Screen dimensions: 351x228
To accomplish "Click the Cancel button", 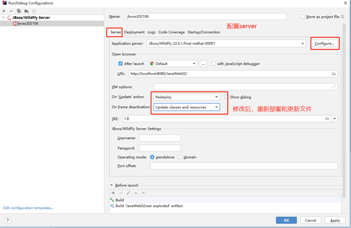I will (311, 220).
